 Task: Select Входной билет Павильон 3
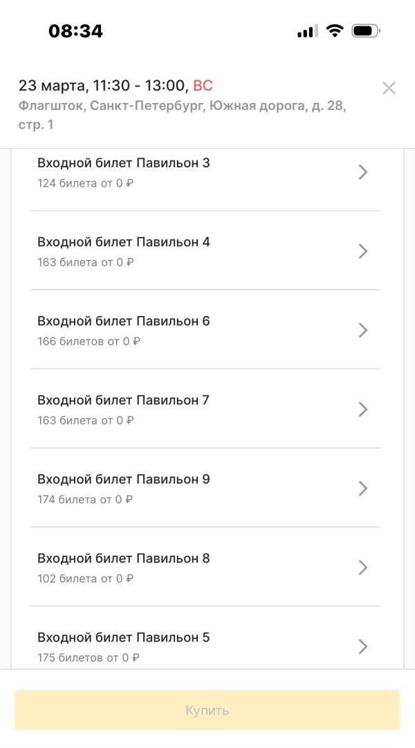124,164
